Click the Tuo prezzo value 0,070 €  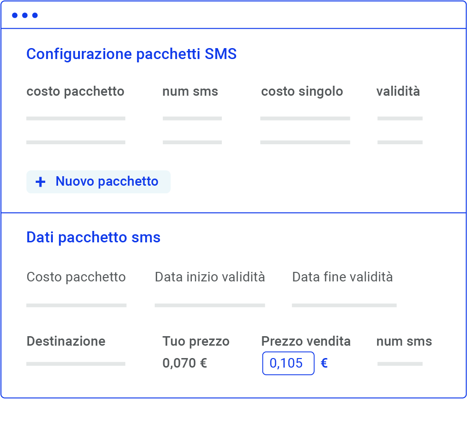tap(185, 363)
